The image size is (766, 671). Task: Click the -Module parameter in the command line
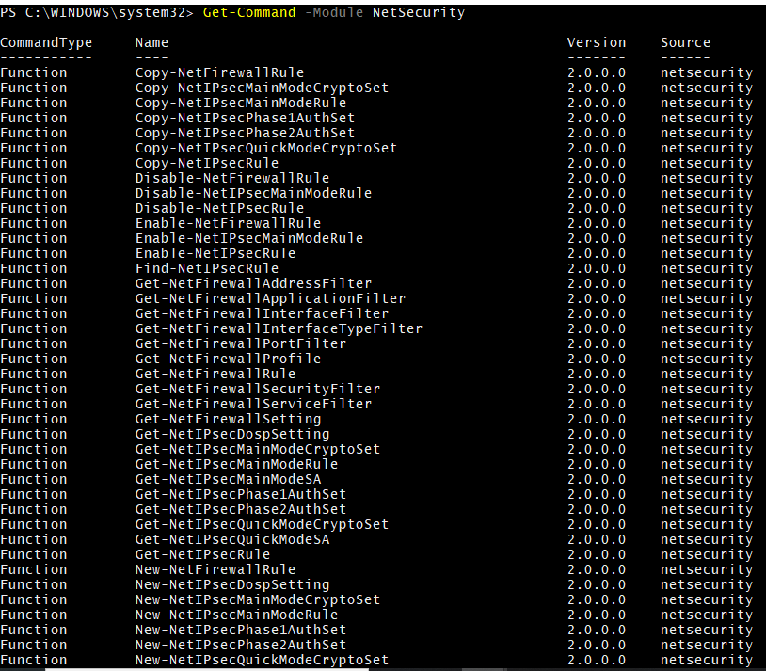[334, 13]
